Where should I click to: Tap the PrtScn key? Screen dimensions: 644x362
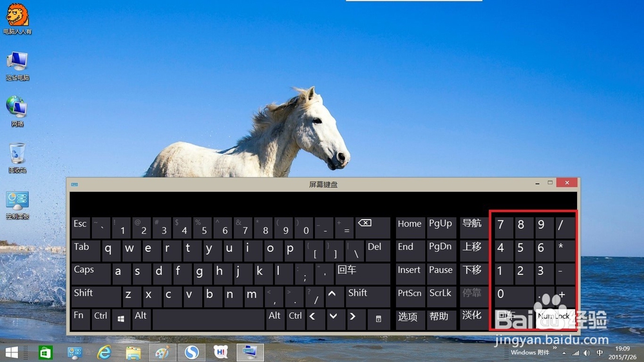click(x=410, y=296)
